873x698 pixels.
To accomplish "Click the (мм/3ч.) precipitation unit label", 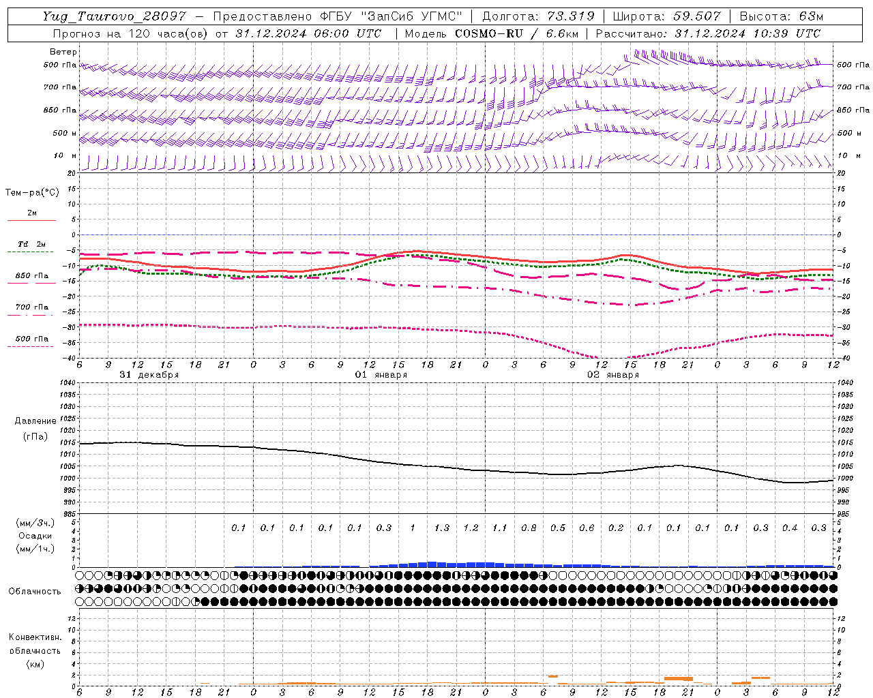I will (x=35, y=523).
